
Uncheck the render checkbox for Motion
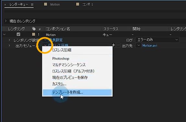click(18, 34)
